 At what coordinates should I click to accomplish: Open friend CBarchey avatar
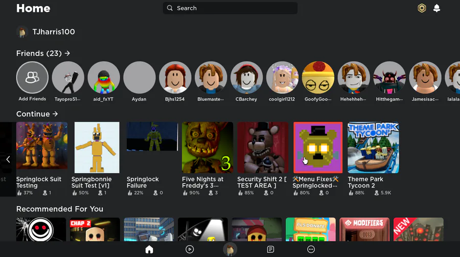tap(246, 78)
